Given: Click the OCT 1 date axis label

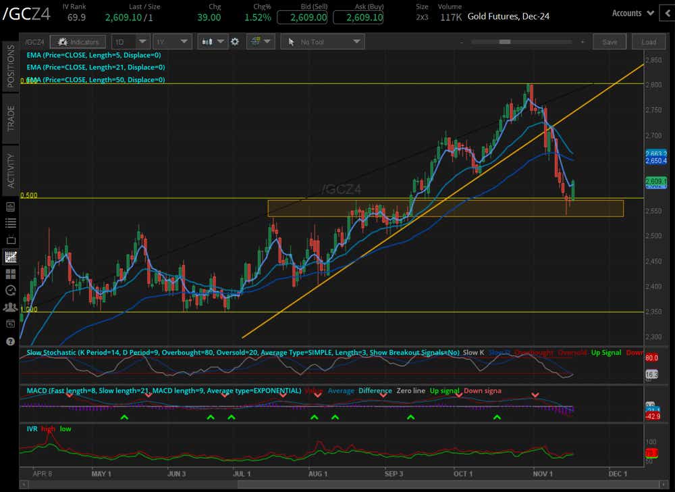Looking at the screenshot, I should pos(463,474).
